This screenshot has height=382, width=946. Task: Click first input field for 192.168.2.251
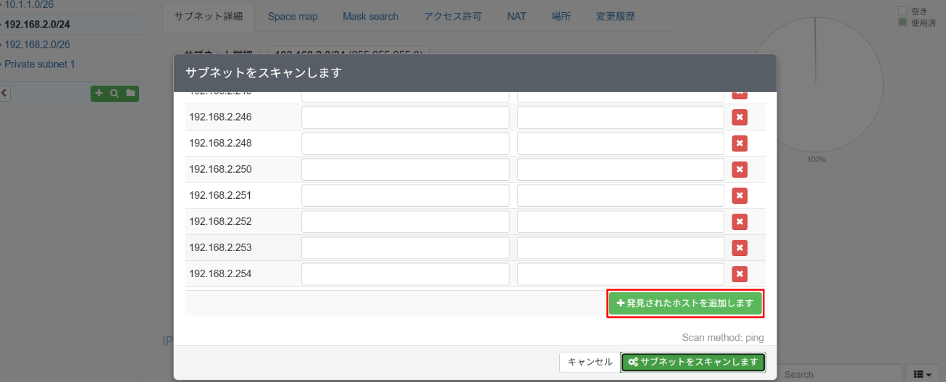(406, 195)
